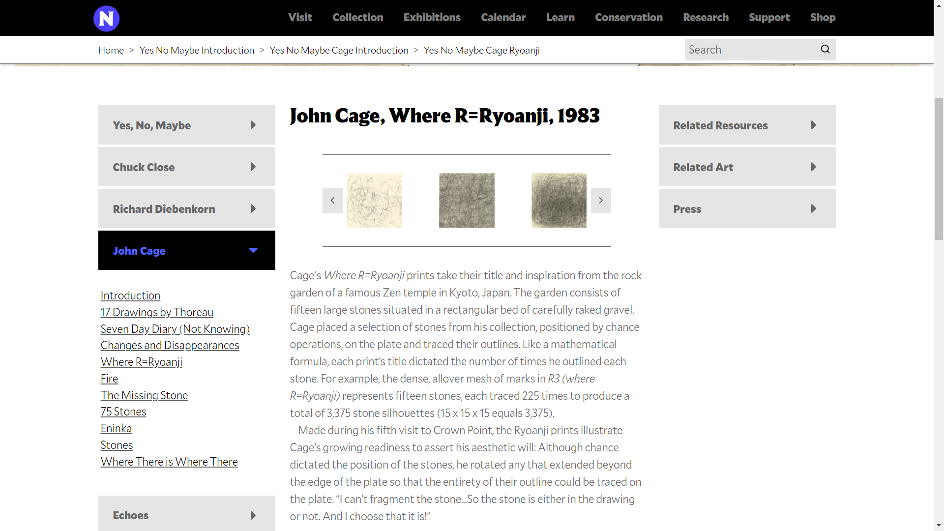Open Where R=Ryoanji sidebar link
The height and width of the screenshot is (531, 944).
(142, 362)
